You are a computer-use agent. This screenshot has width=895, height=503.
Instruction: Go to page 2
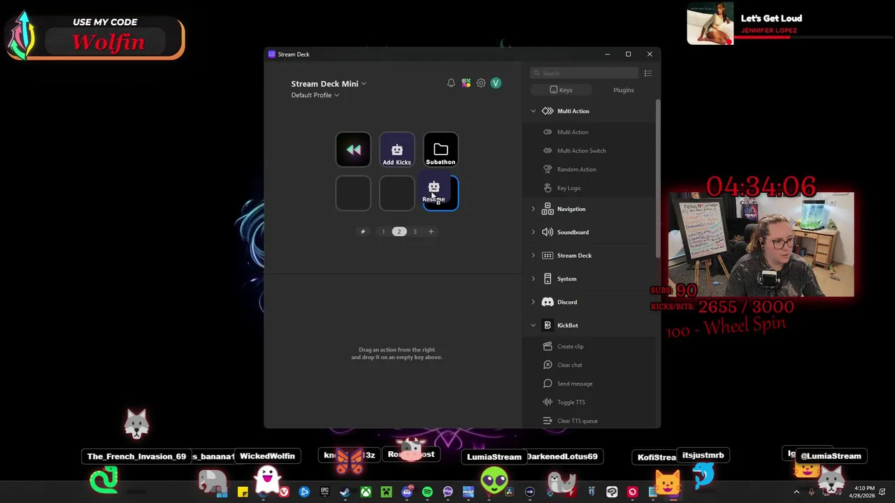399,231
